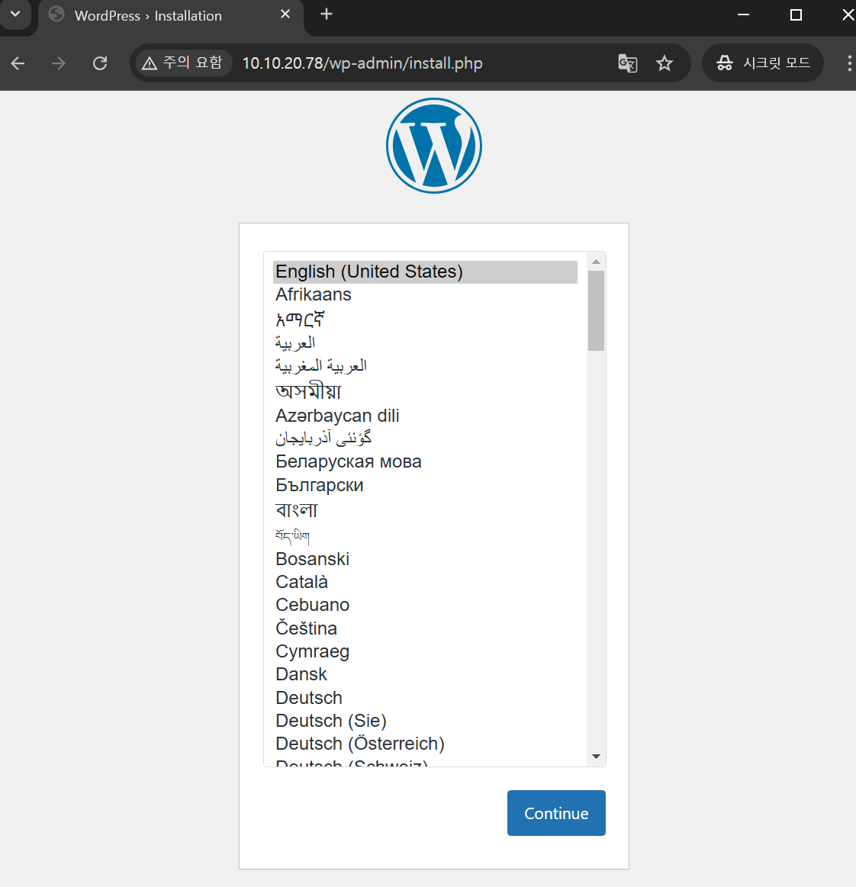Click the browser forward arrow

tap(58, 63)
